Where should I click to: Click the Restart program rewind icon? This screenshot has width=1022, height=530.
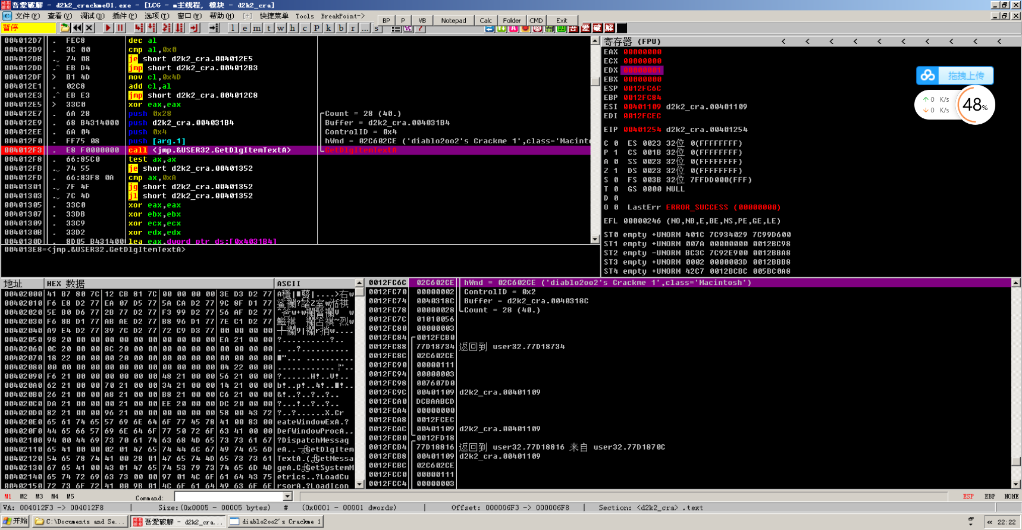[x=77, y=28]
